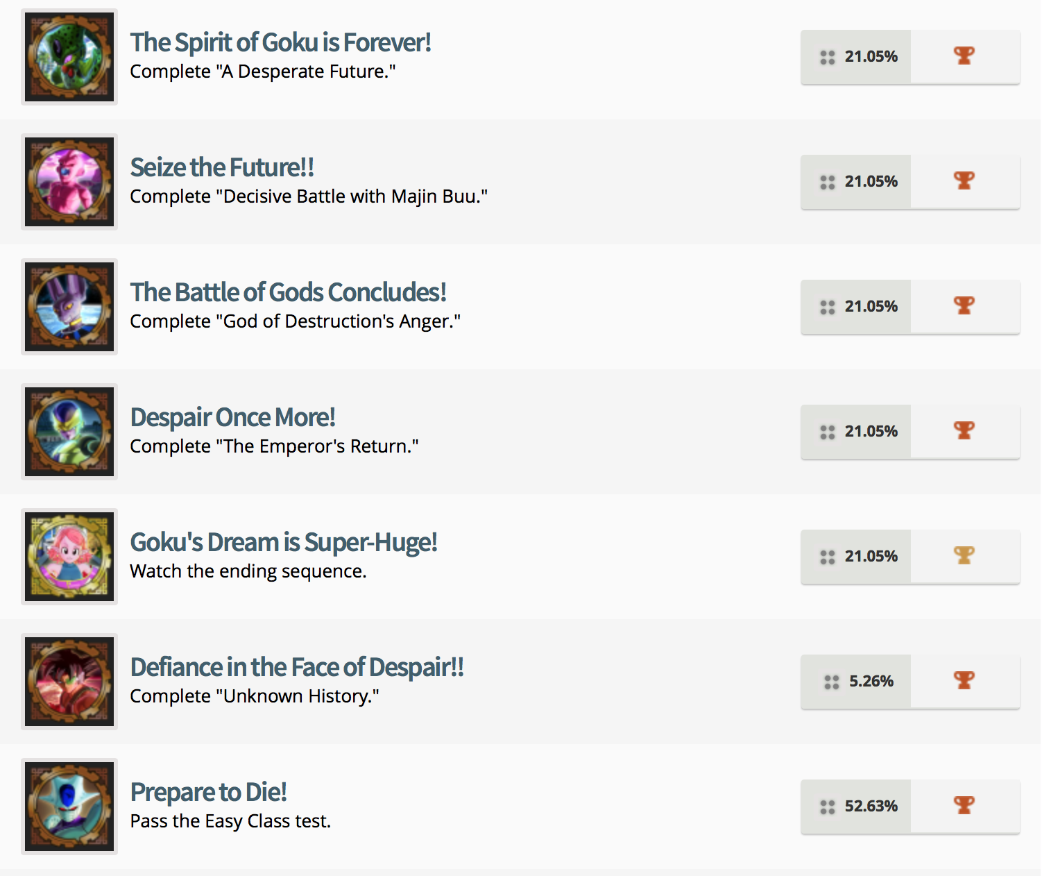Click the Prepare to Die! title link

pyautogui.click(x=208, y=792)
